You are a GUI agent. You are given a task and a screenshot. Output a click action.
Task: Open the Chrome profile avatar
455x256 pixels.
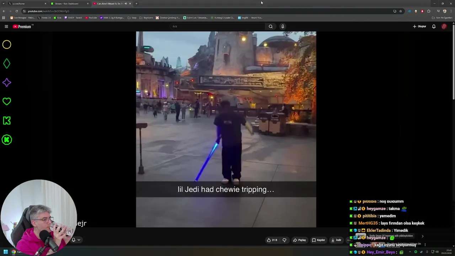click(445, 11)
